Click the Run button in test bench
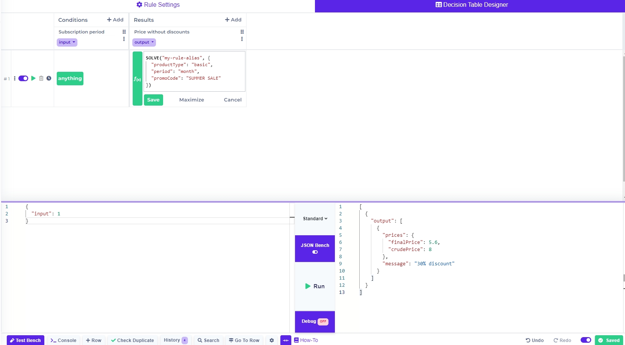This screenshot has height=345, width=625. [315, 286]
